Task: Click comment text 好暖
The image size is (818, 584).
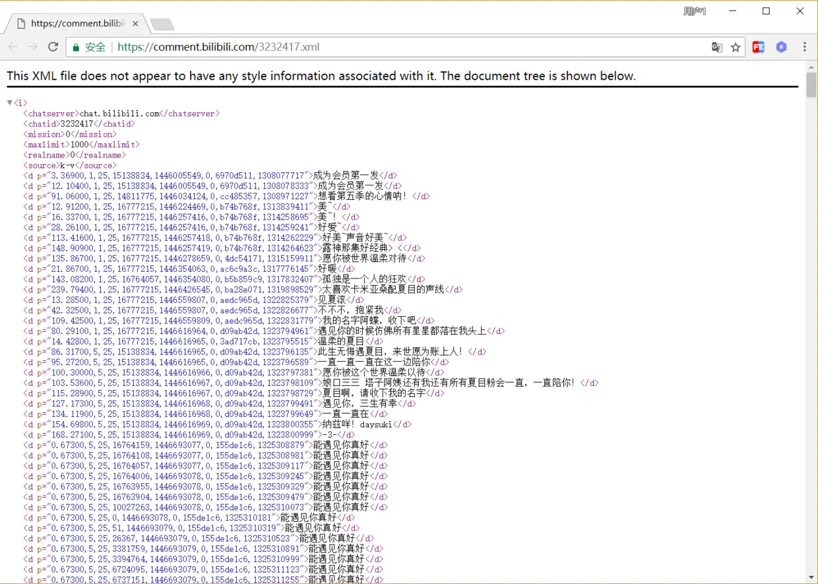Action: tap(327, 269)
